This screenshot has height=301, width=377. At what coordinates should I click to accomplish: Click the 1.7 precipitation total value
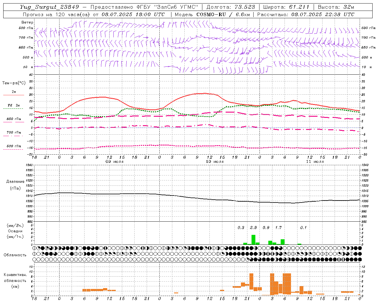278,228
